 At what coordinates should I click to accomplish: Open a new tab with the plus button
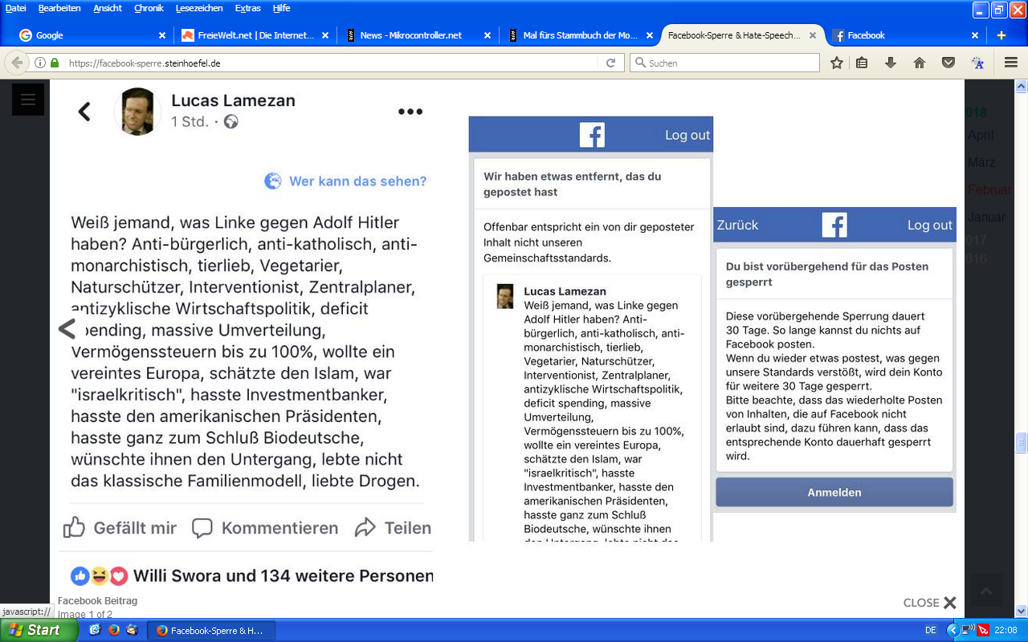coord(1001,35)
